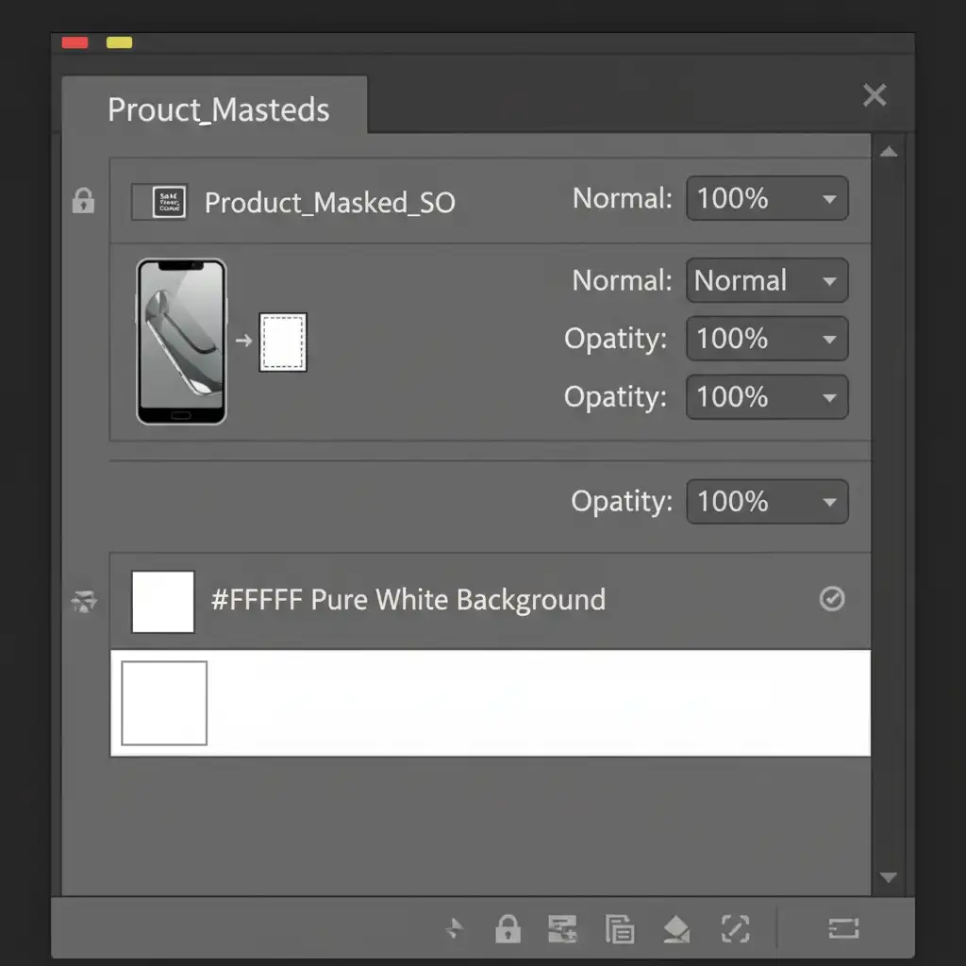Select the Prouct_Masteds tab
This screenshot has width=966, height=966.
pyautogui.click(x=218, y=109)
